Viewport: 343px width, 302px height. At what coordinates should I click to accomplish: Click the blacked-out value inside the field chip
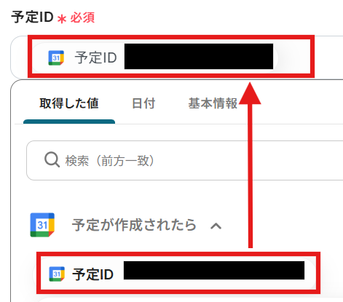point(199,56)
